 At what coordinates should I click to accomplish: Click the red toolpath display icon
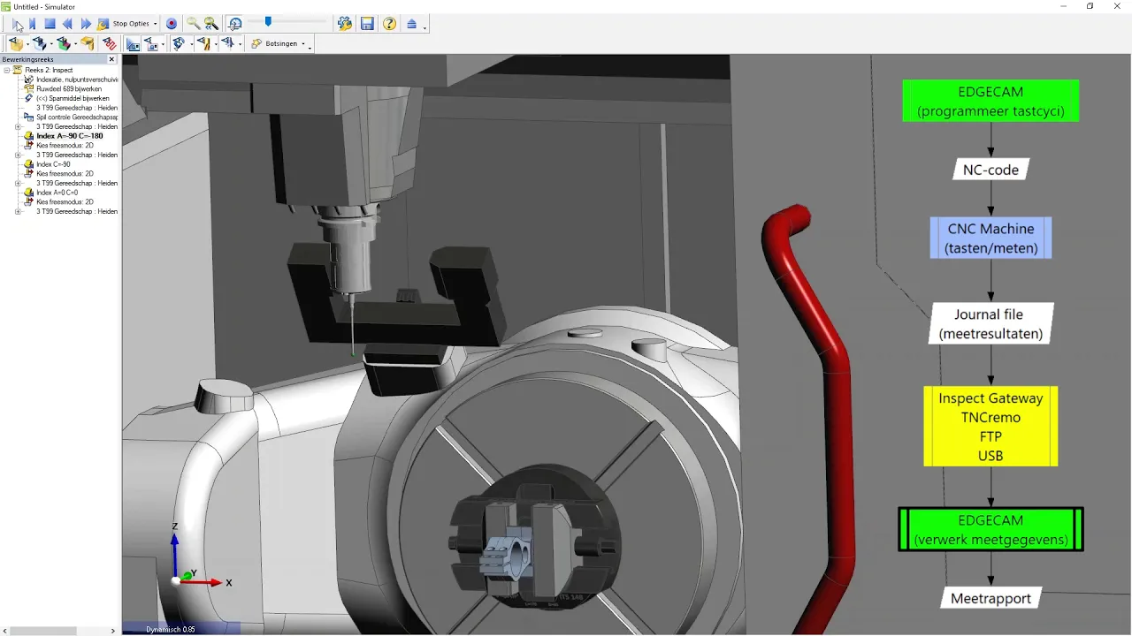coord(110,43)
